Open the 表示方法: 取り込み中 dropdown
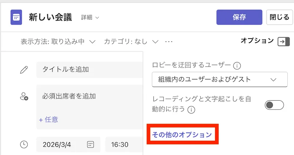The width and height of the screenshot is (294, 155). (58, 42)
